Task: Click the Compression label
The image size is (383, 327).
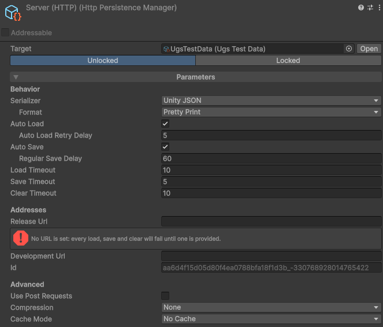Action: 32,307
